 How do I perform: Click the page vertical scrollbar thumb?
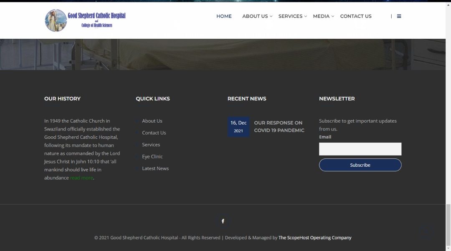pos(448,224)
